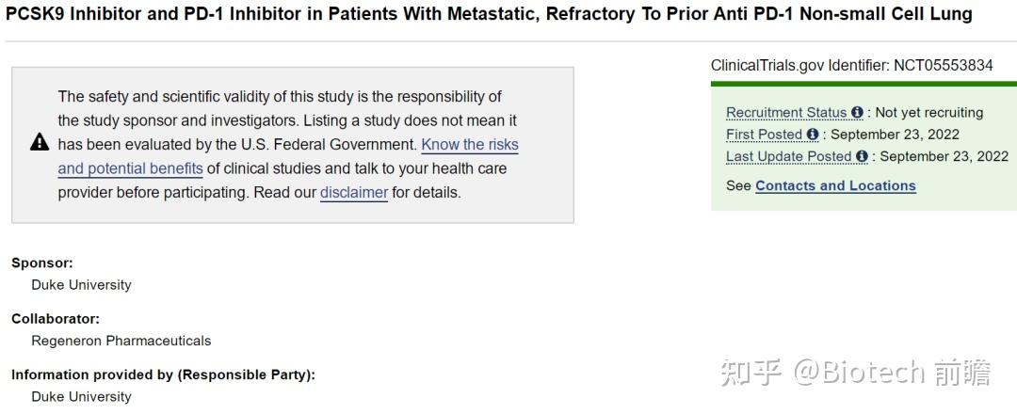Click the info icon beside Last Update Posted
Image resolution: width=1017 pixels, height=414 pixels.
pos(862,156)
